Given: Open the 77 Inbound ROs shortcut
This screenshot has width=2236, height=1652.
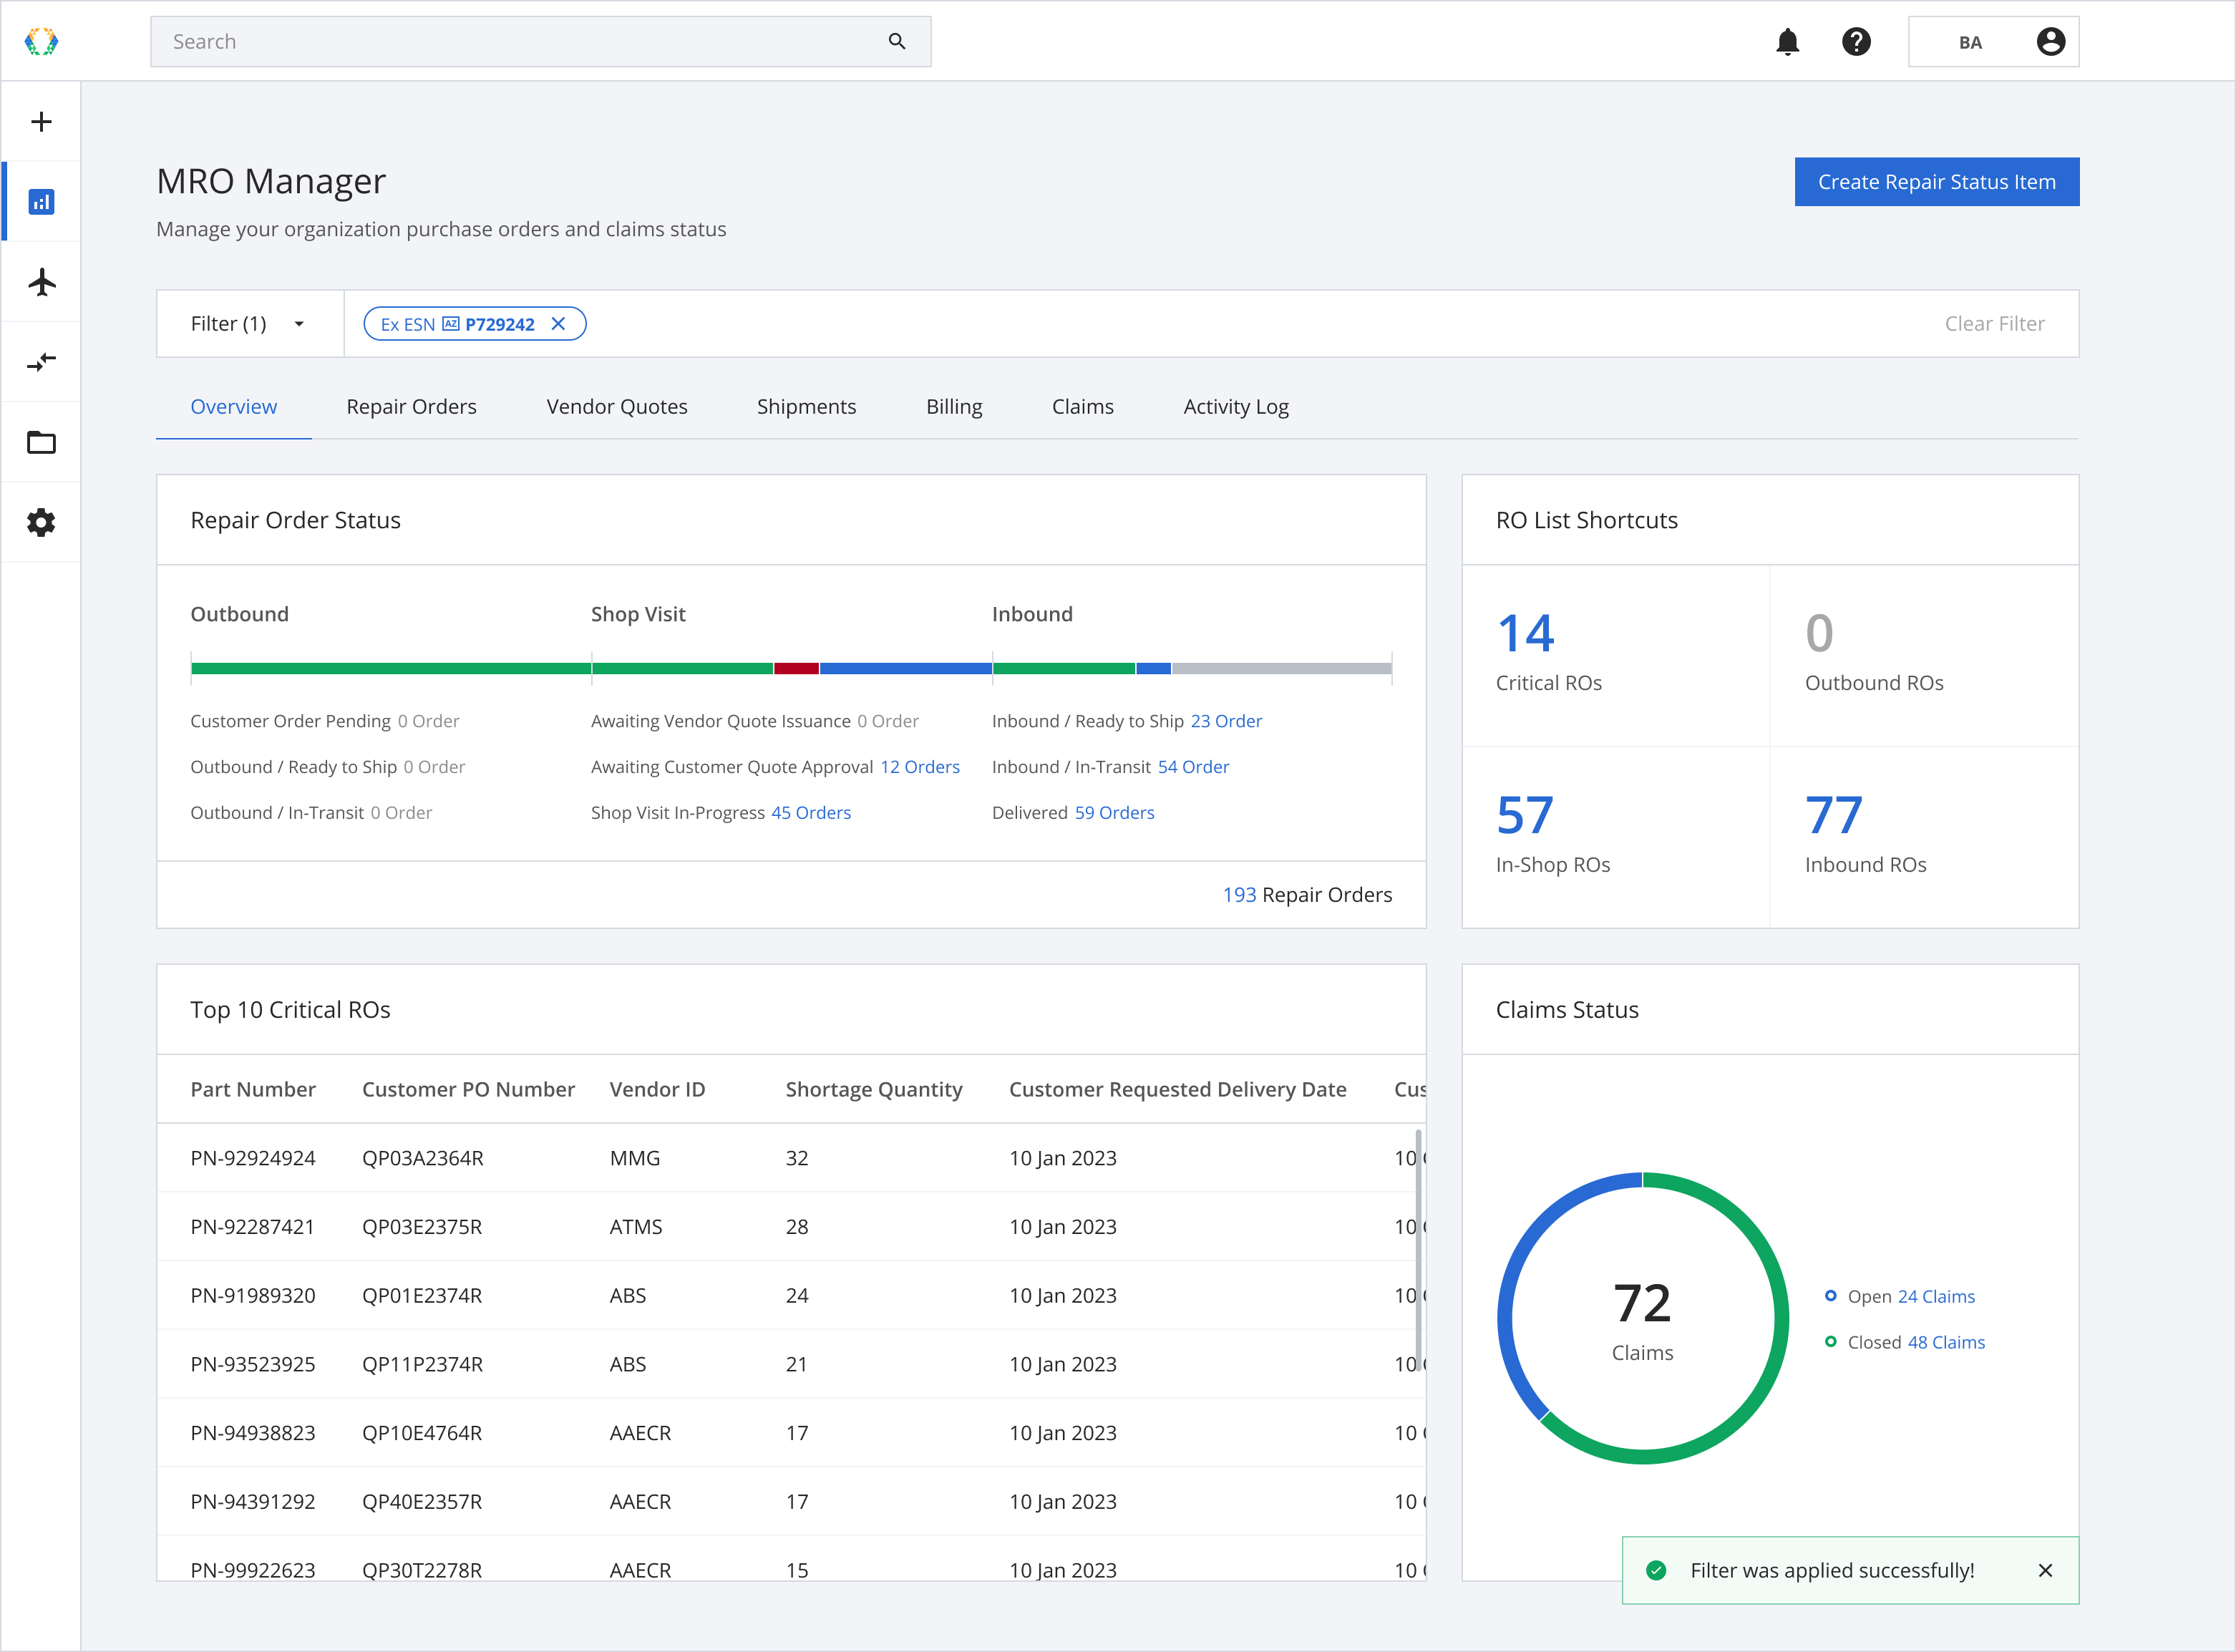Looking at the screenshot, I should click(x=1924, y=837).
